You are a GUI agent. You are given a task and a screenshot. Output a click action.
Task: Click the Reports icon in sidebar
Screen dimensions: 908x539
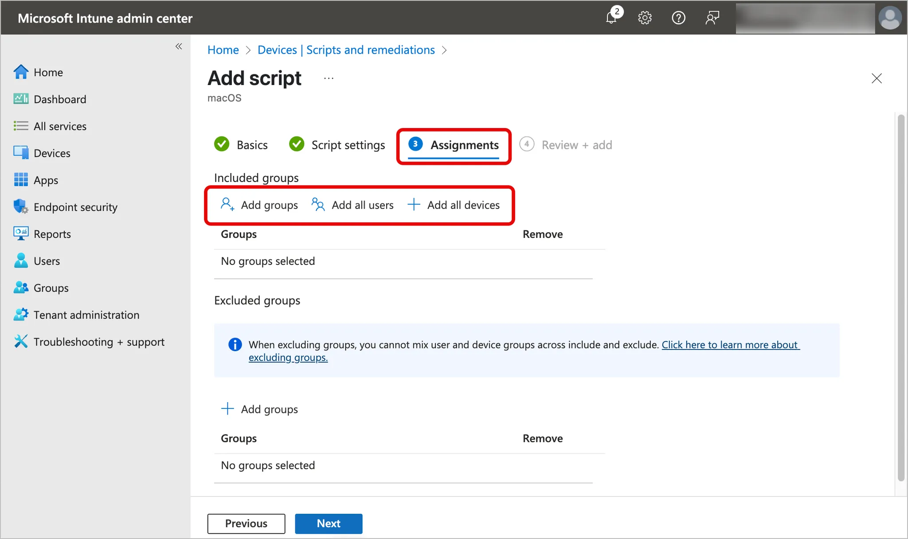(x=20, y=234)
